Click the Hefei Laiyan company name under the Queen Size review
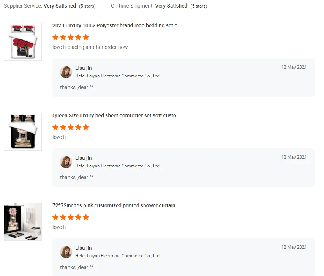The image size is (324, 276). (118, 166)
